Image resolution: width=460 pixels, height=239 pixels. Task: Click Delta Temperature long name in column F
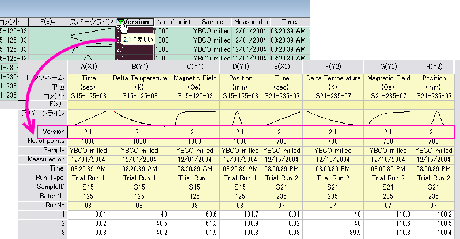tap(333, 78)
